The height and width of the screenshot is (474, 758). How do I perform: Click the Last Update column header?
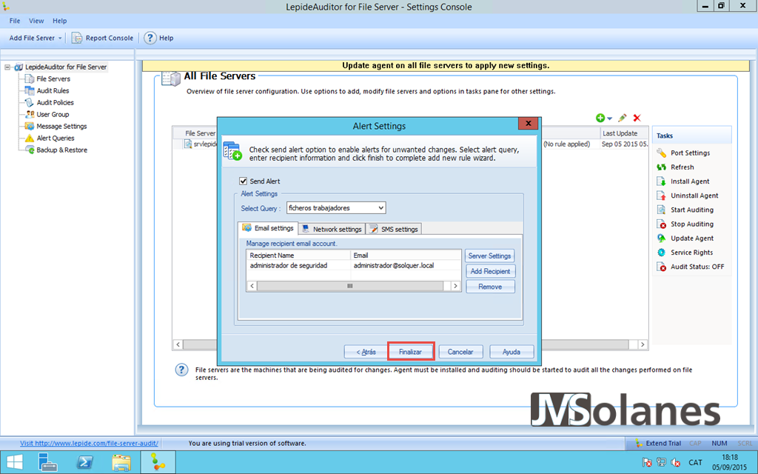[x=623, y=133]
